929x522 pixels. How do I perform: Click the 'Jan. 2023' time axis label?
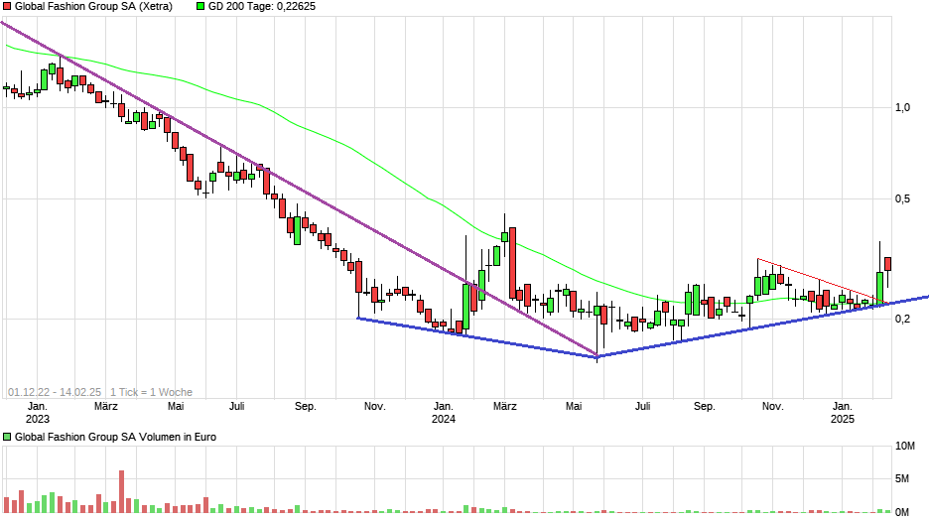click(x=38, y=413)
